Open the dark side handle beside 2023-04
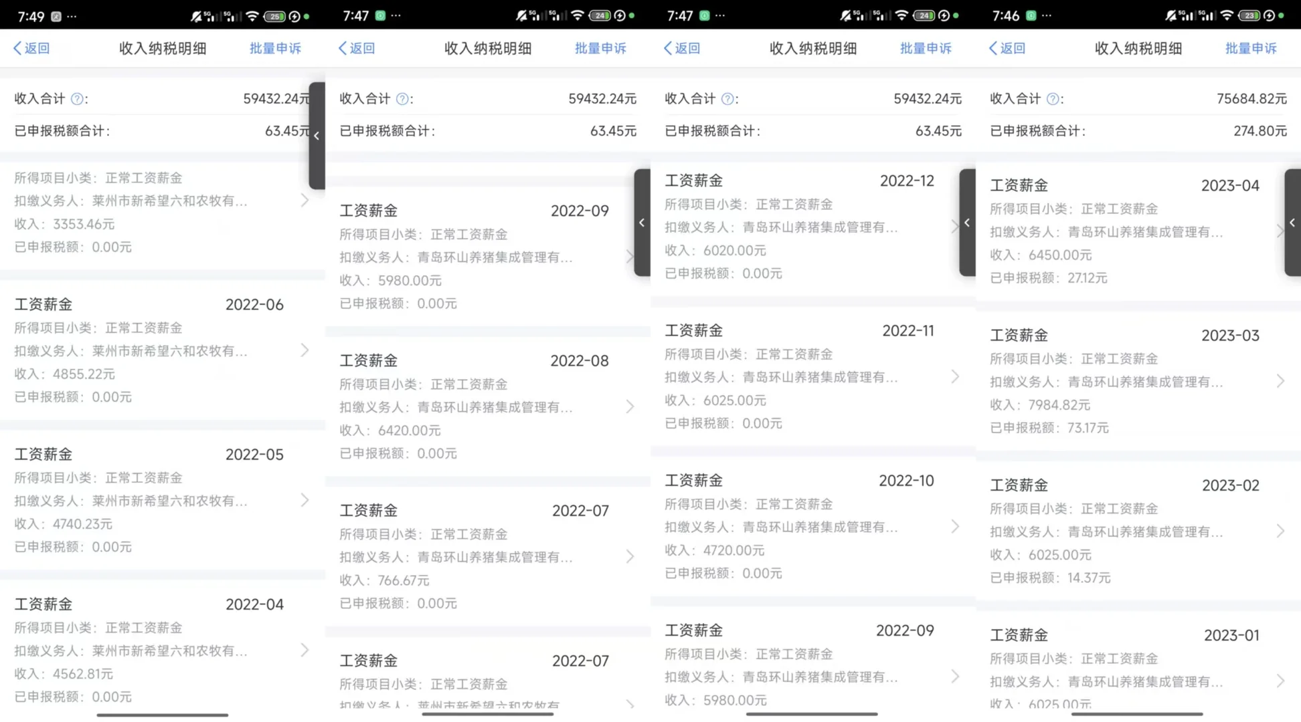The width and height of the screenshot is (1301, 722). [1292, 223]
